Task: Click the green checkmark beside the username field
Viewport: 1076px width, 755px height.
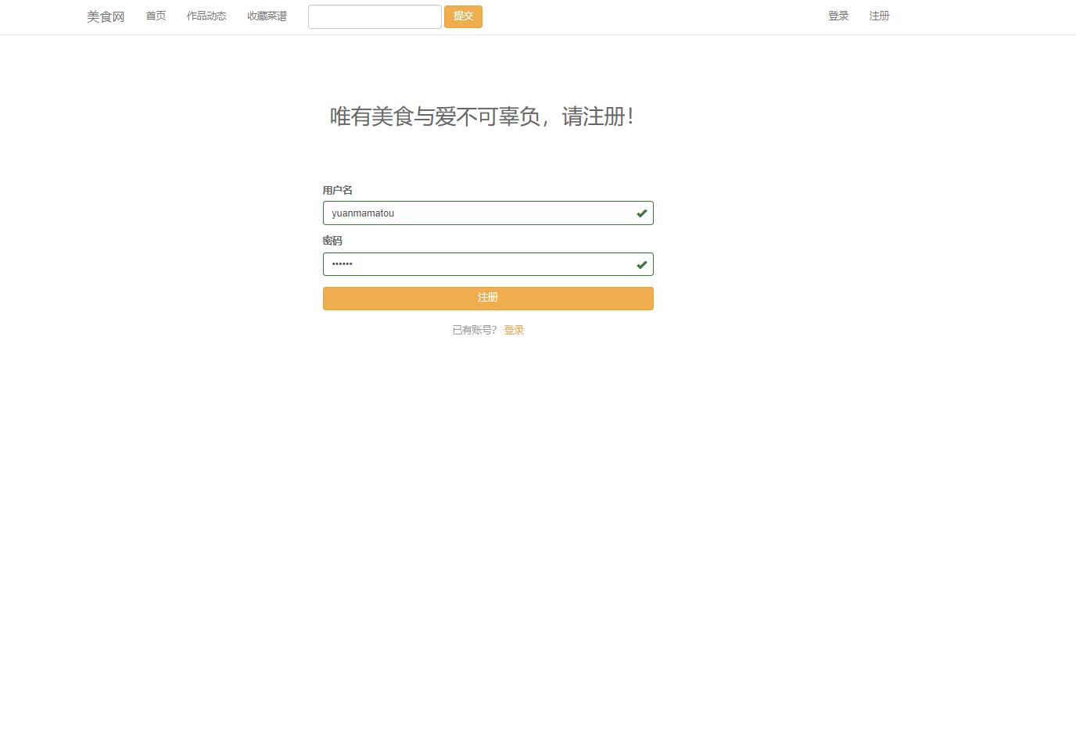Action: pos(641,213)
